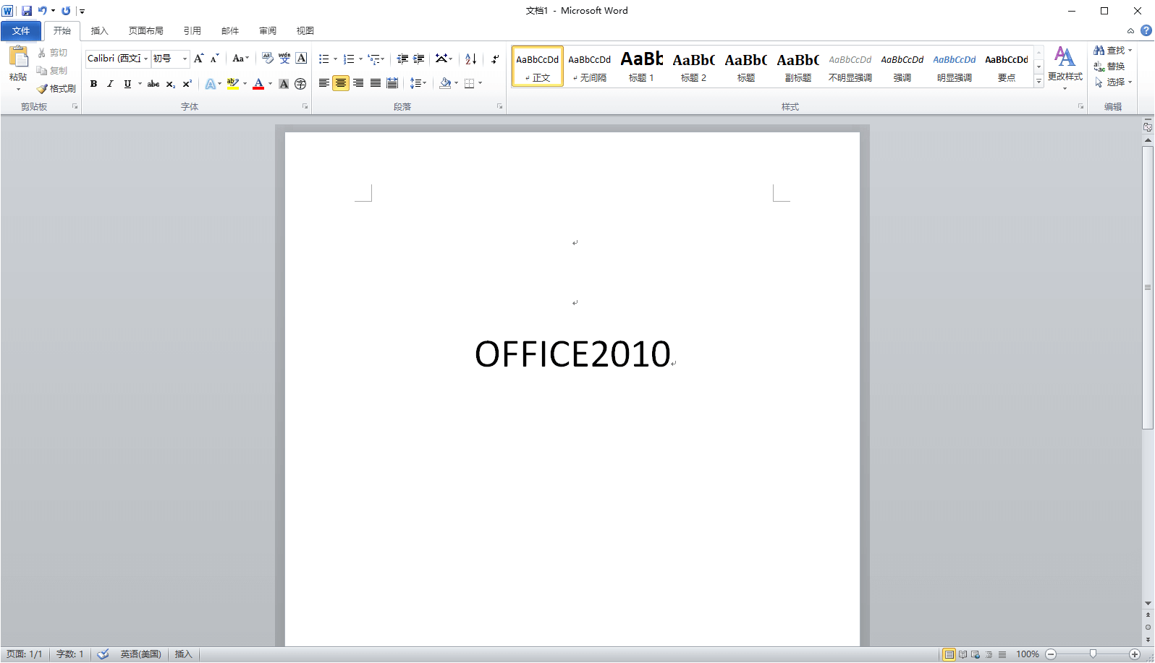1155x663 pixels.
Task: Click the bullets list icon
Action: (x=324, y=59)
